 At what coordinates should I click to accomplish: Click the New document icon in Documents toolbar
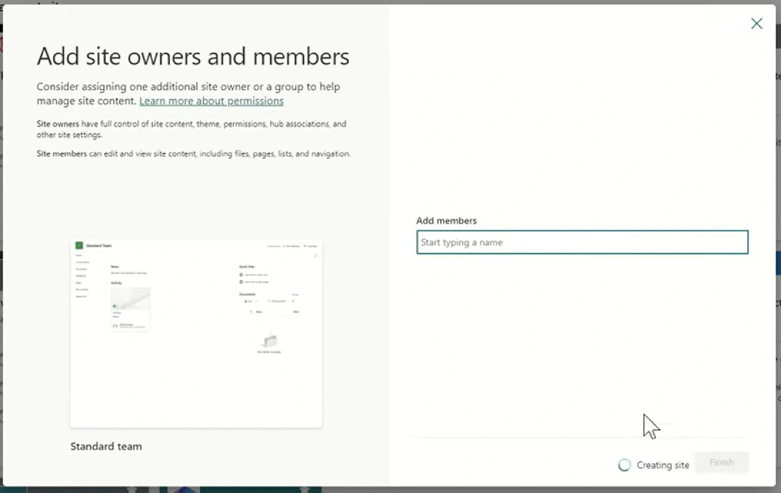click(x=251, y=312)
